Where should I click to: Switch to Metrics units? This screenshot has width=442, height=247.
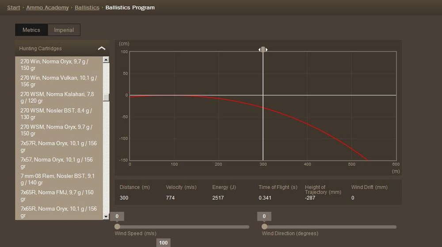31,30
